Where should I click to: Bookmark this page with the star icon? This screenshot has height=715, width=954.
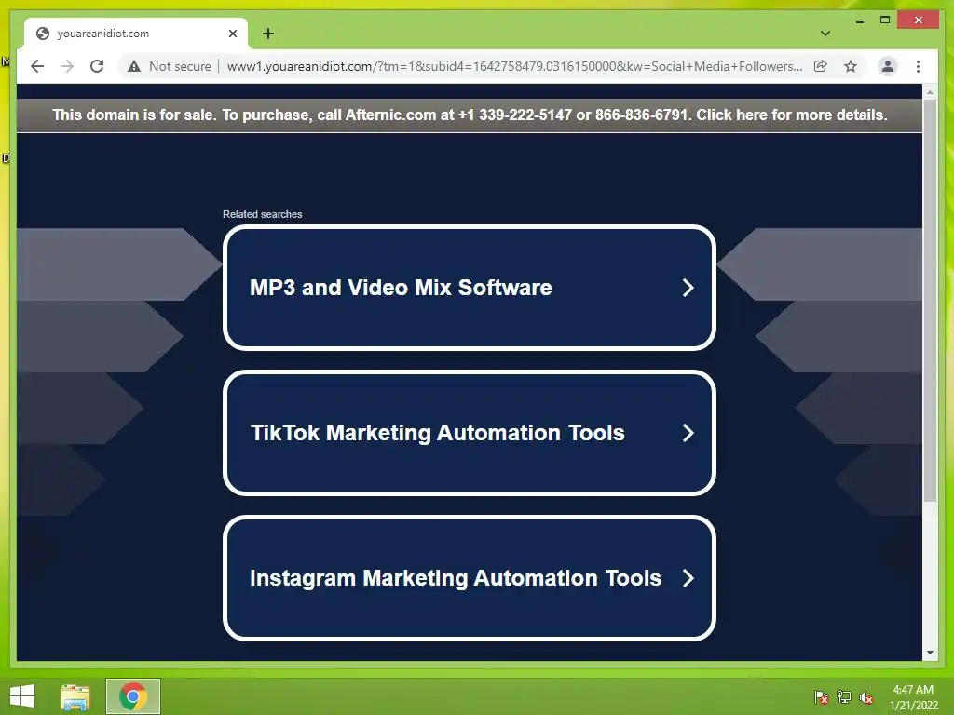pos(851,66)
